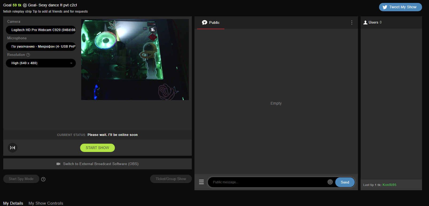Click the Users person icon
Viewport: 429px width, 206px height.
tap(365, 22)
